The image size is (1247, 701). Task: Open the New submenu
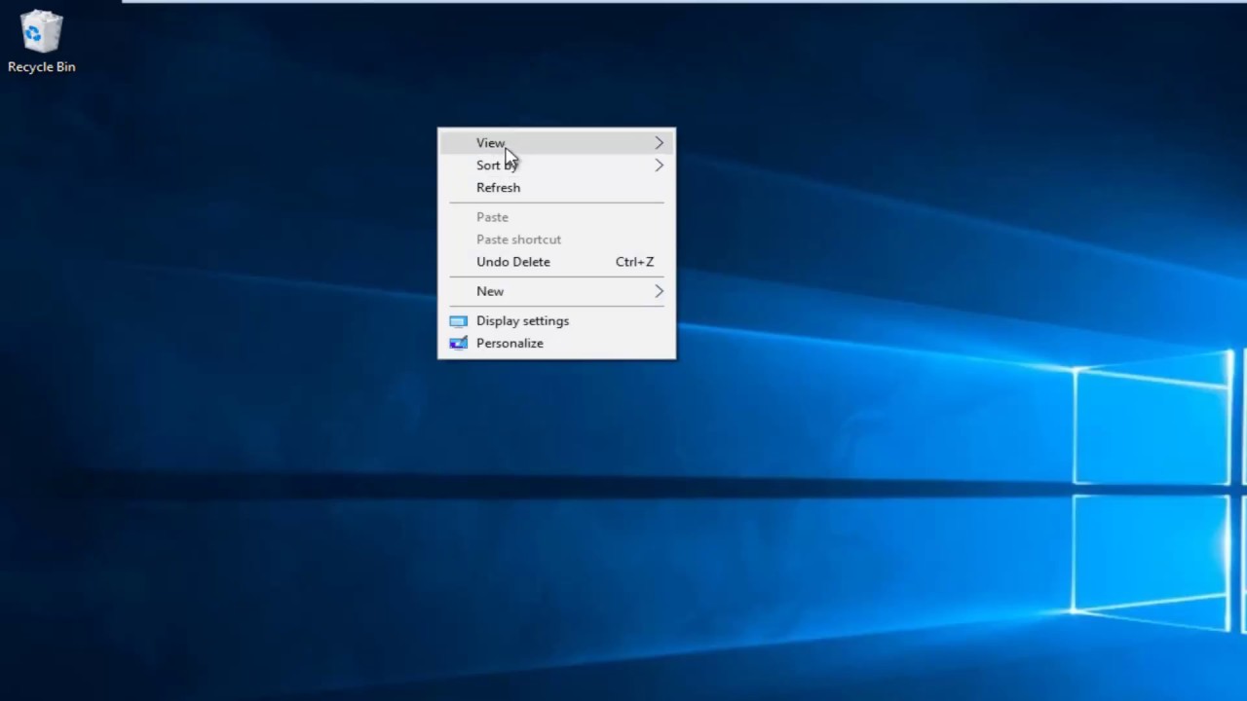coord(556,291)
